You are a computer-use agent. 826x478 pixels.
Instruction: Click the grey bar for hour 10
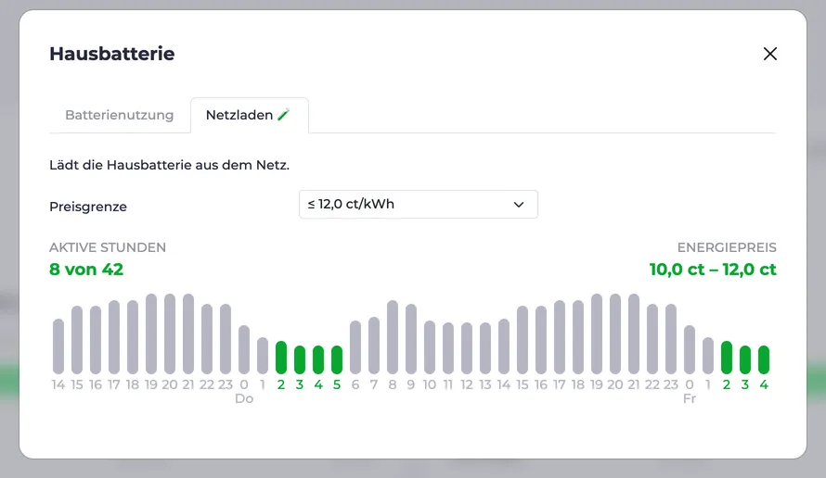[430, 347]
